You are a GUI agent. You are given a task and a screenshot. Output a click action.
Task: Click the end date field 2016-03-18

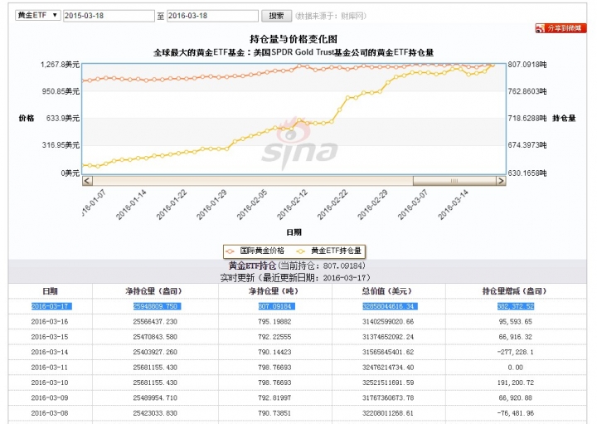point(212,16)
